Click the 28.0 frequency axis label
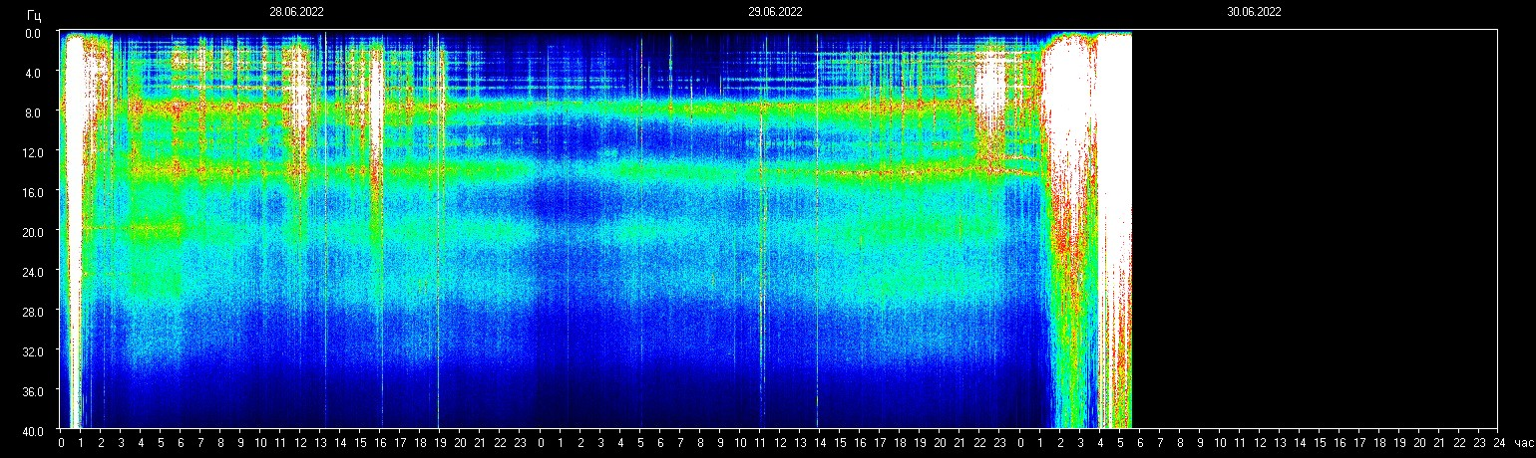 [31, 312]
